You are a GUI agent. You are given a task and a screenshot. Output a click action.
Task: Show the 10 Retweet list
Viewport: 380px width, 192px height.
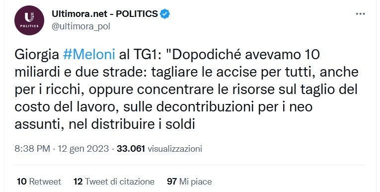point(39,182)
